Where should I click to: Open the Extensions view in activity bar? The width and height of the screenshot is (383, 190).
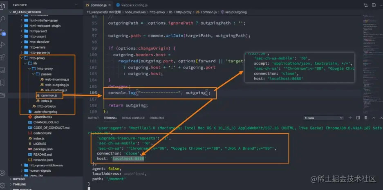tap(2, 57)
